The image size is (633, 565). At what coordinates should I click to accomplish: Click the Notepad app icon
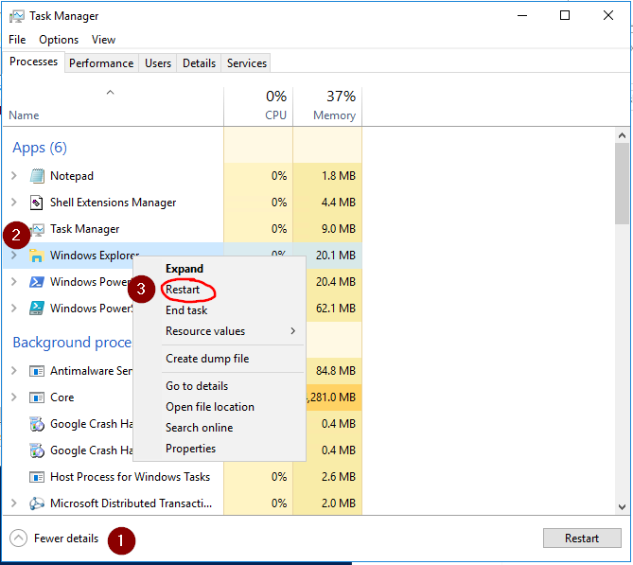click(37, 176)
